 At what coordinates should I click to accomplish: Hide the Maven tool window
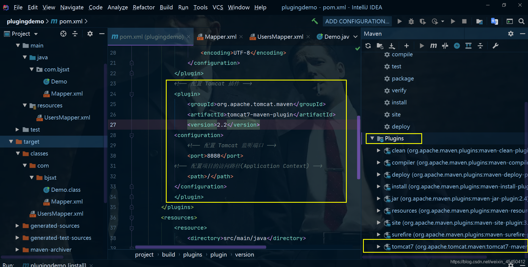(522, 34)
